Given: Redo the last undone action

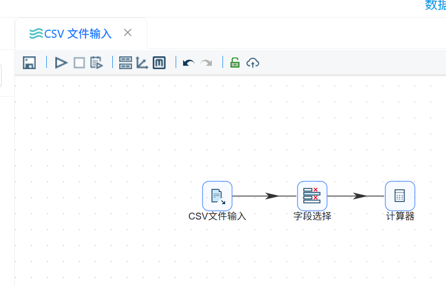Looking at the screenshot, I should [x=206, y=63].
